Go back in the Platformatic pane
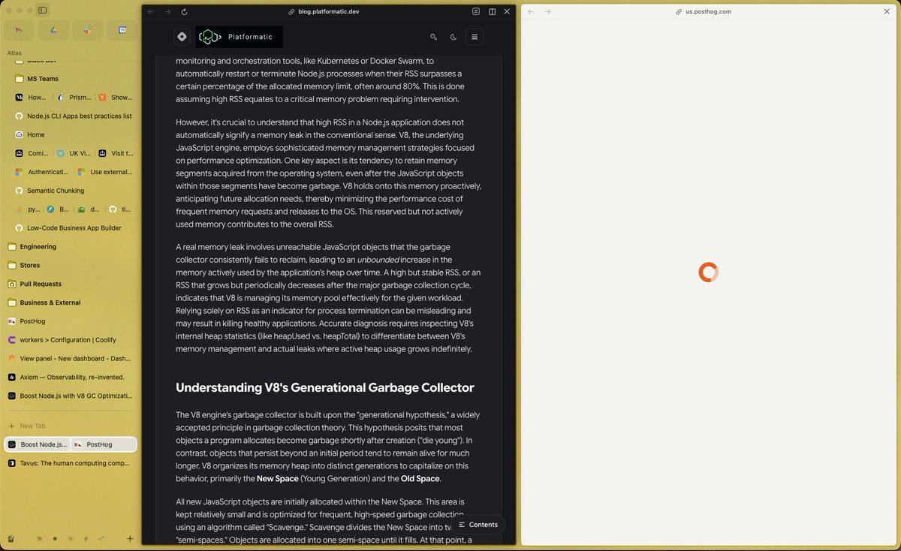 (151, 12)
